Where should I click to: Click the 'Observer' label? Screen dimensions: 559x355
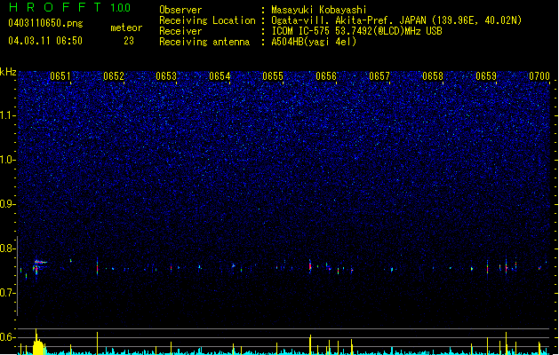(x=180, y=10)
